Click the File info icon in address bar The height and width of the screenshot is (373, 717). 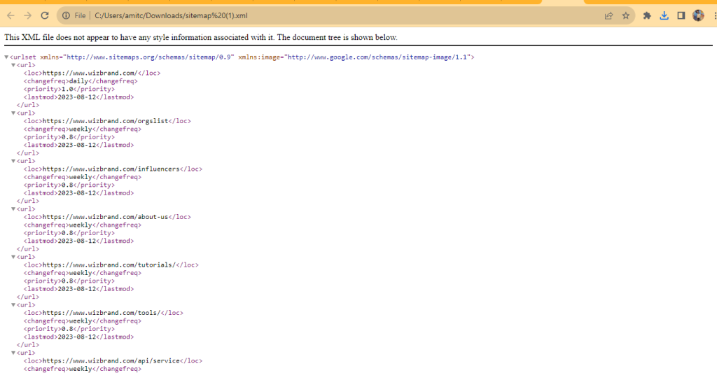66,15
